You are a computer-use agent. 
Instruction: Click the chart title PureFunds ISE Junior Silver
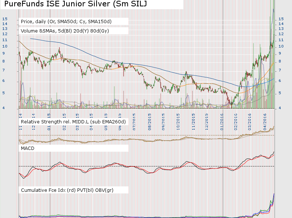[x=75, y=4]
